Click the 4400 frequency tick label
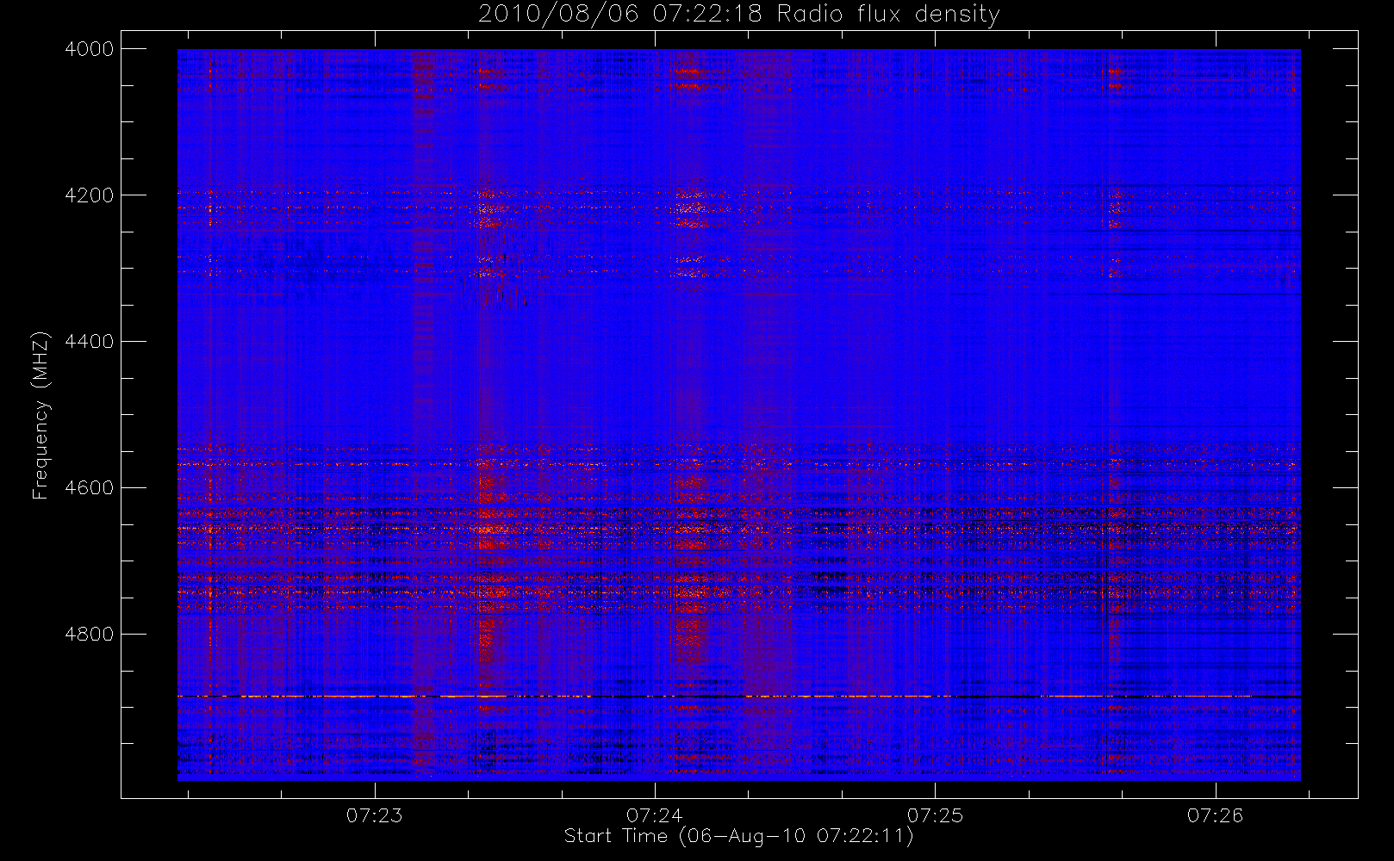The image size is (1394, 861). pyautogui.click(x=90, y=342)
